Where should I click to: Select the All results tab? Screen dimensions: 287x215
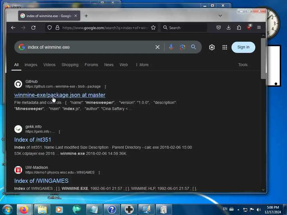tap(16, 65)
